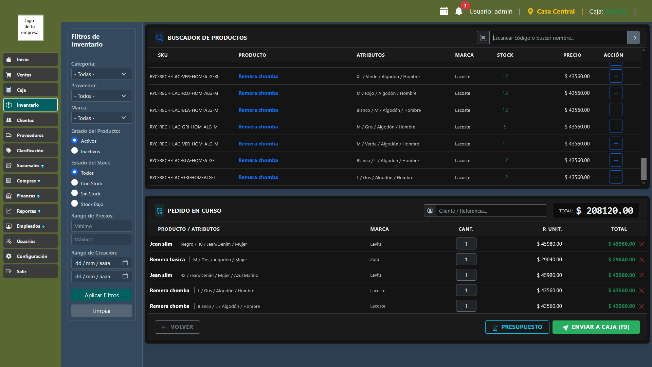The width and height of the screenshot is (652, 367).
Task: Open the calendar icon in top bar
Action: [x=444, y=11]
